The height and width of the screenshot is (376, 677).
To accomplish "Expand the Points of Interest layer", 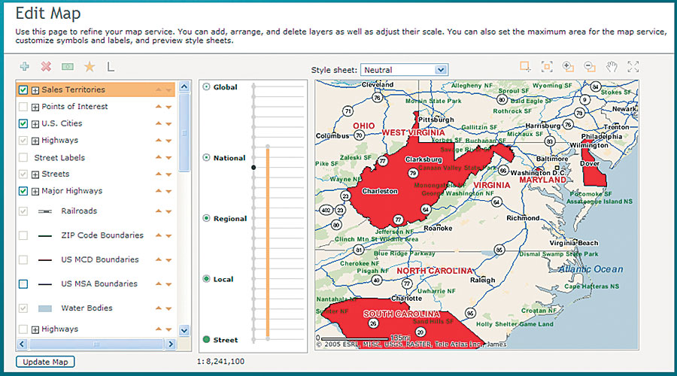I will tap(35, 107).
